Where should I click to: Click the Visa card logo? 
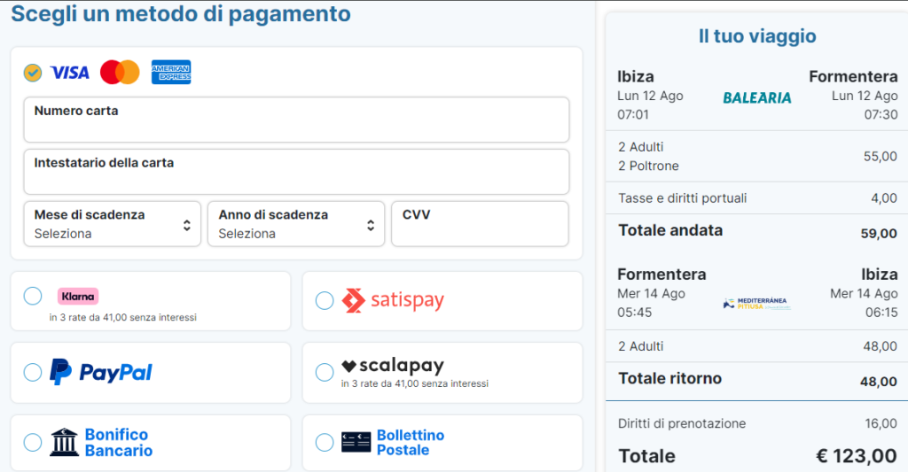click(69, 73)
